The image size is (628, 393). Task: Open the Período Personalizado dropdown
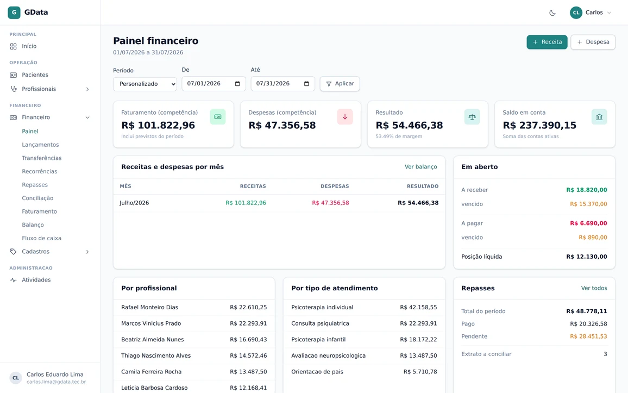coord(145,84)
